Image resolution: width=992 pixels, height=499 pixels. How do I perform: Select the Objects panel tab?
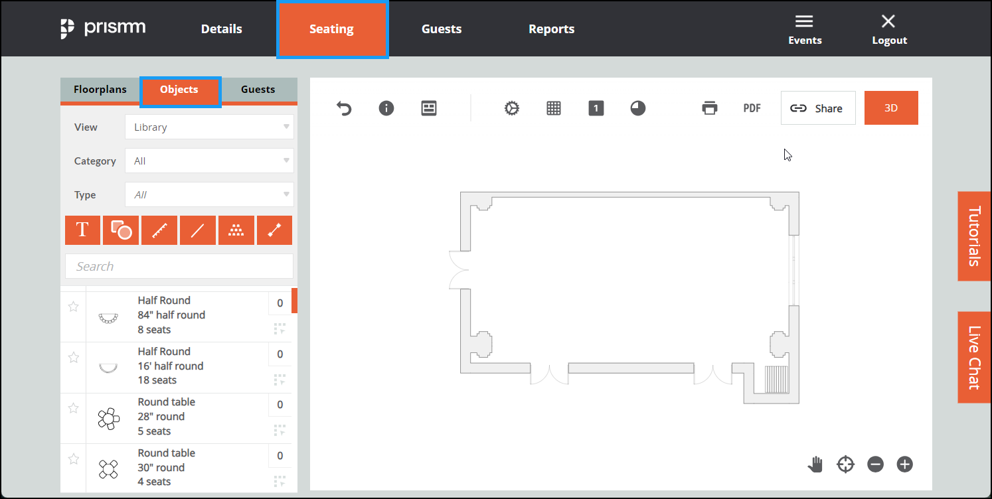pos(179,90)
